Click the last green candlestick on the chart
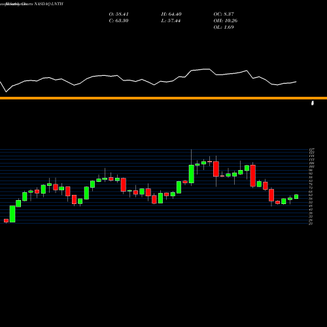This screenshot has height=327, width=327. 296,196
